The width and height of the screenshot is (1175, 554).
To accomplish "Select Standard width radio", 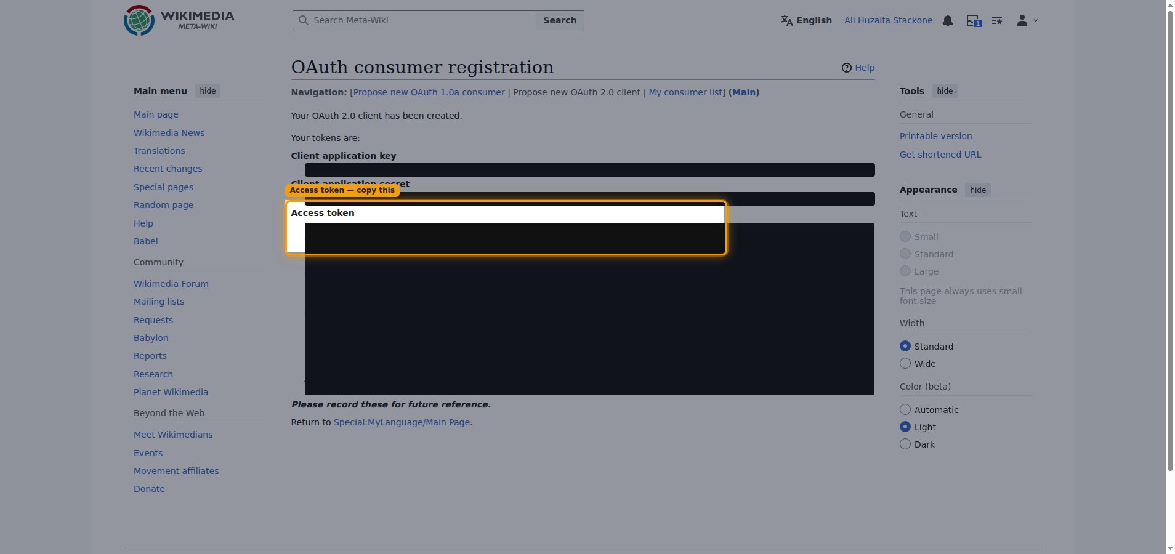I will (x=905, y=346).
